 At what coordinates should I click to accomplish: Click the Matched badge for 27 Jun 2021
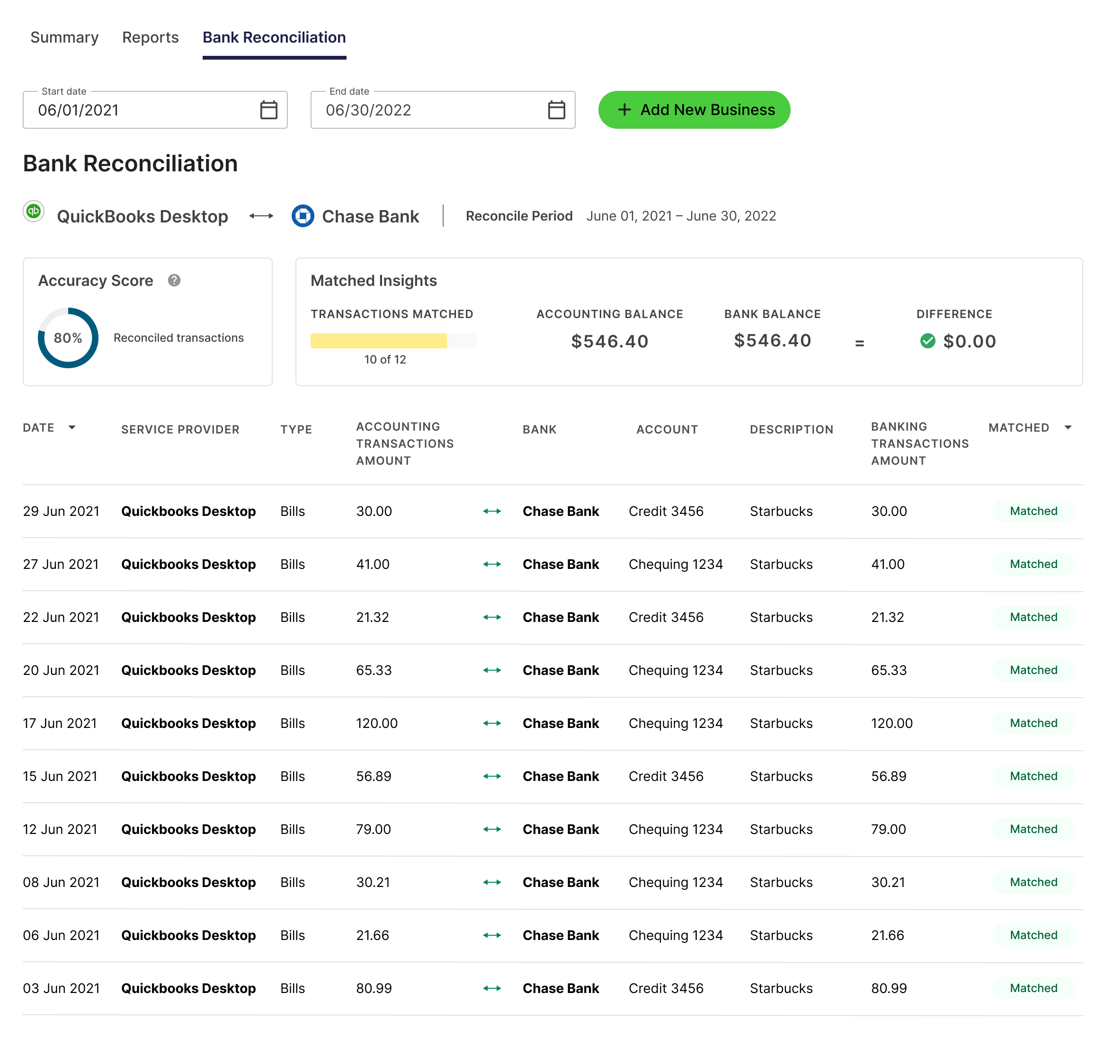1034,564
